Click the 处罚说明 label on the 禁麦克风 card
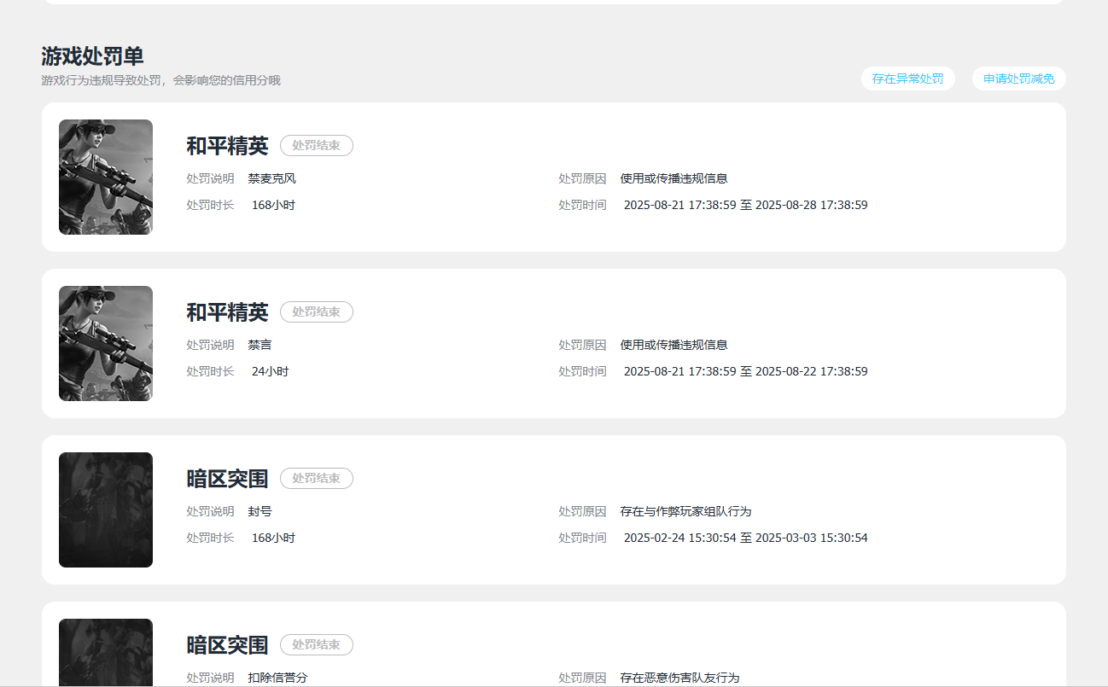This screenshot has height=687, width=1108. (210, 178)
